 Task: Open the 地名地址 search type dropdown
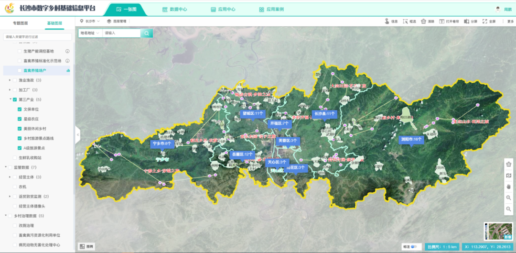tap(90, 33)
